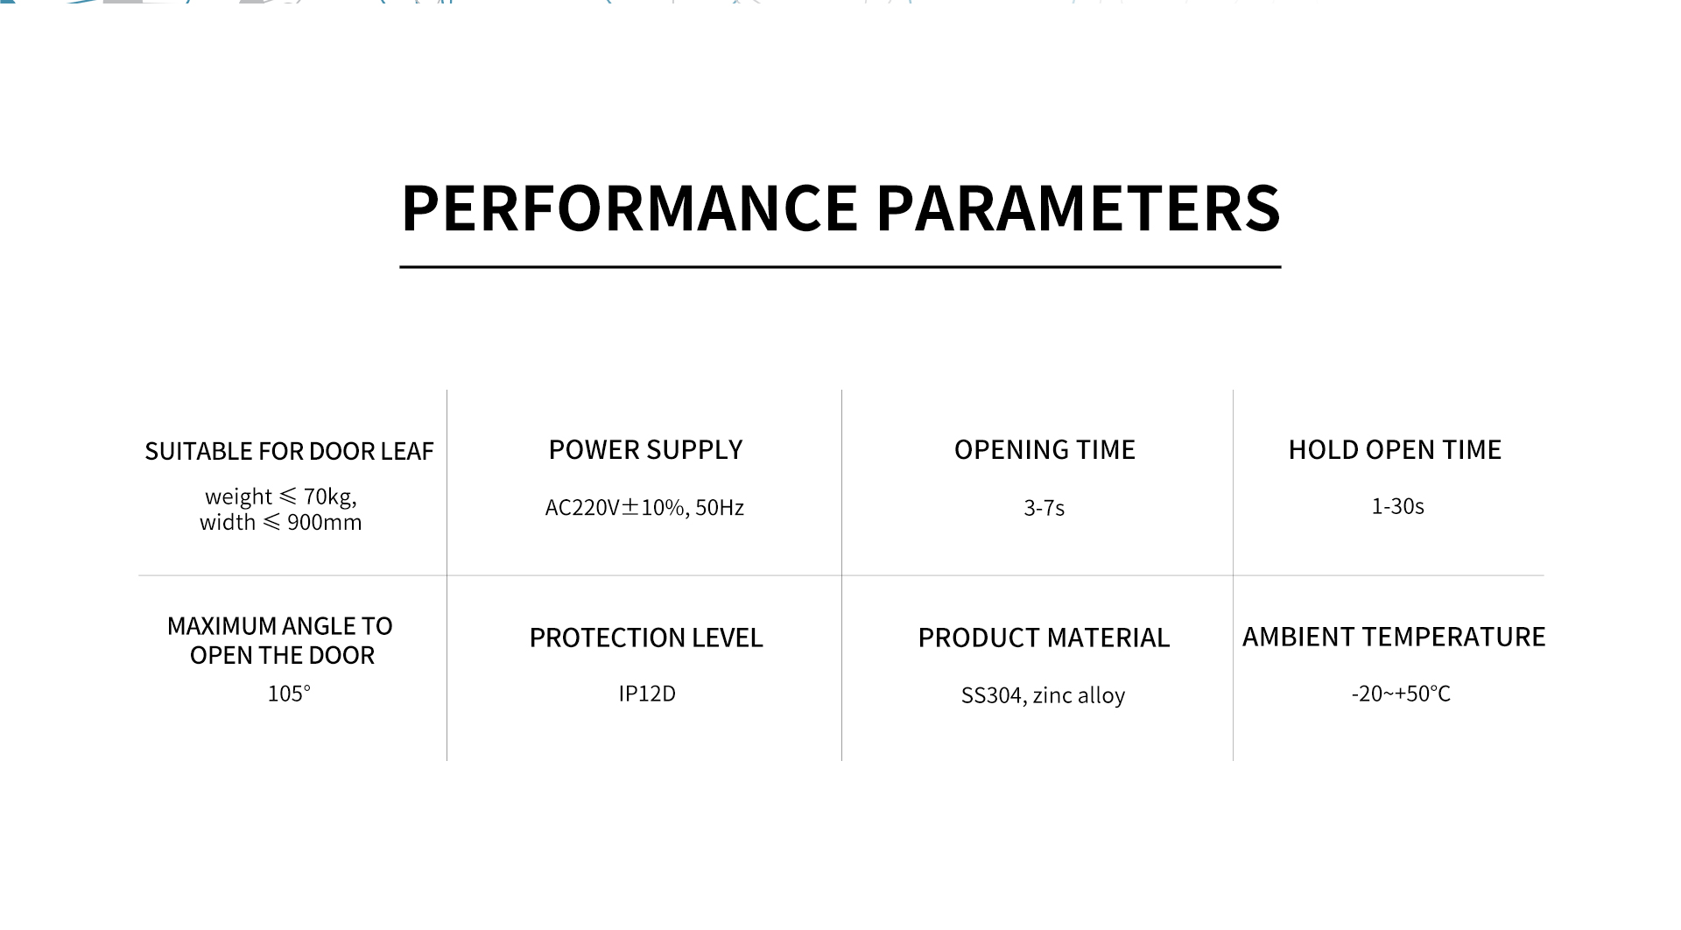Select the PRODUCT MATERIAL label
Viewport: 1681px width, 930px height.
coord(1044,638)
